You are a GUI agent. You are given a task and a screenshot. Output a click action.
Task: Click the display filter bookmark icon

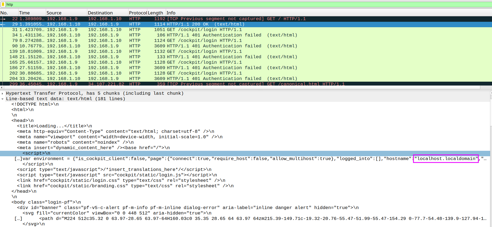(x=3, y=4)
